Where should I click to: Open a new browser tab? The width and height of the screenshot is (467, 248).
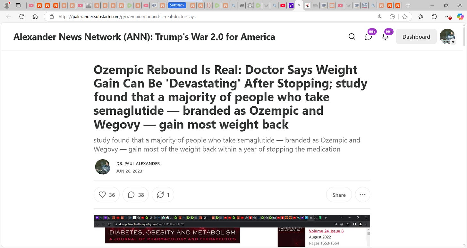pos(408,5)
